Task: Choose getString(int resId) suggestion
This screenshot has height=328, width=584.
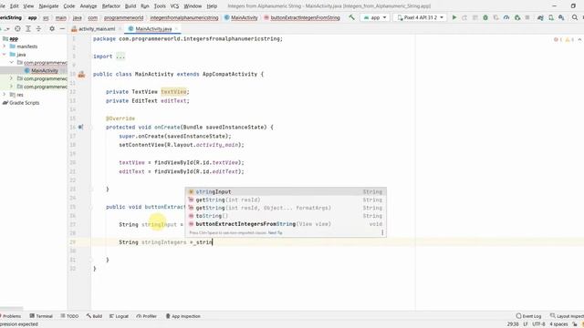Action: 286,200
